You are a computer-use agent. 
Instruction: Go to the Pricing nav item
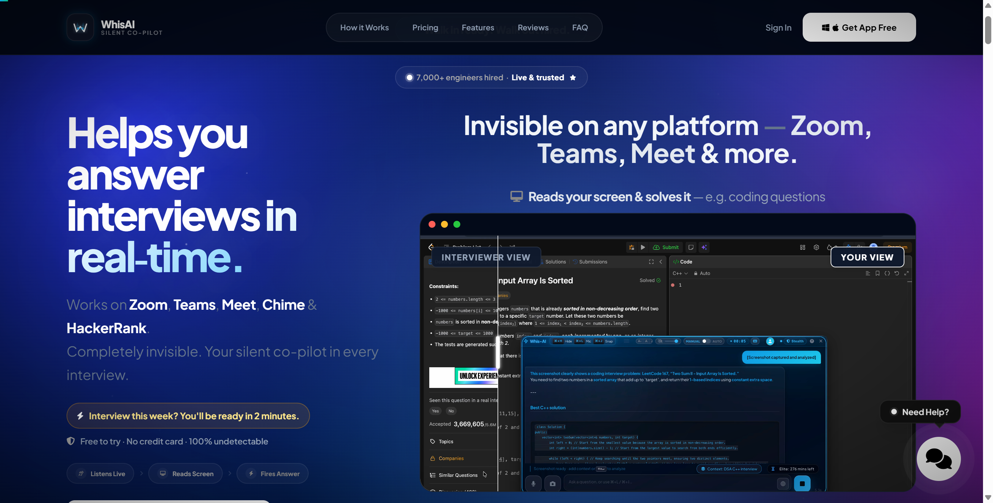coord(425,27)
